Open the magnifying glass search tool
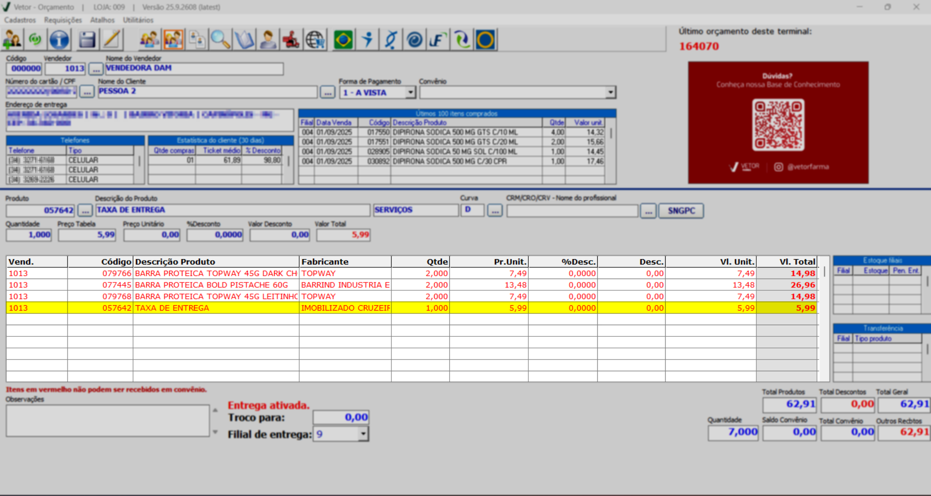Screen dimensions: 931x496 click(220, 40)
